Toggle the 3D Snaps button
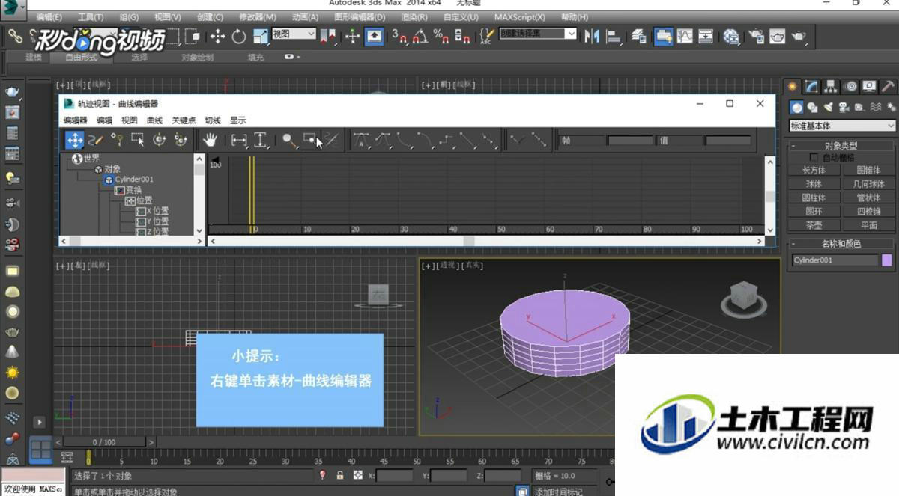This screenshot has width=899, height=496. pos(400,36)
